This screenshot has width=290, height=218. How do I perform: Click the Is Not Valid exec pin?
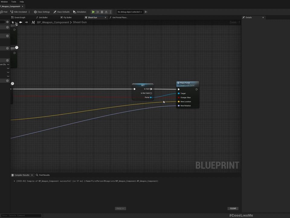click(x=151, y=93)
